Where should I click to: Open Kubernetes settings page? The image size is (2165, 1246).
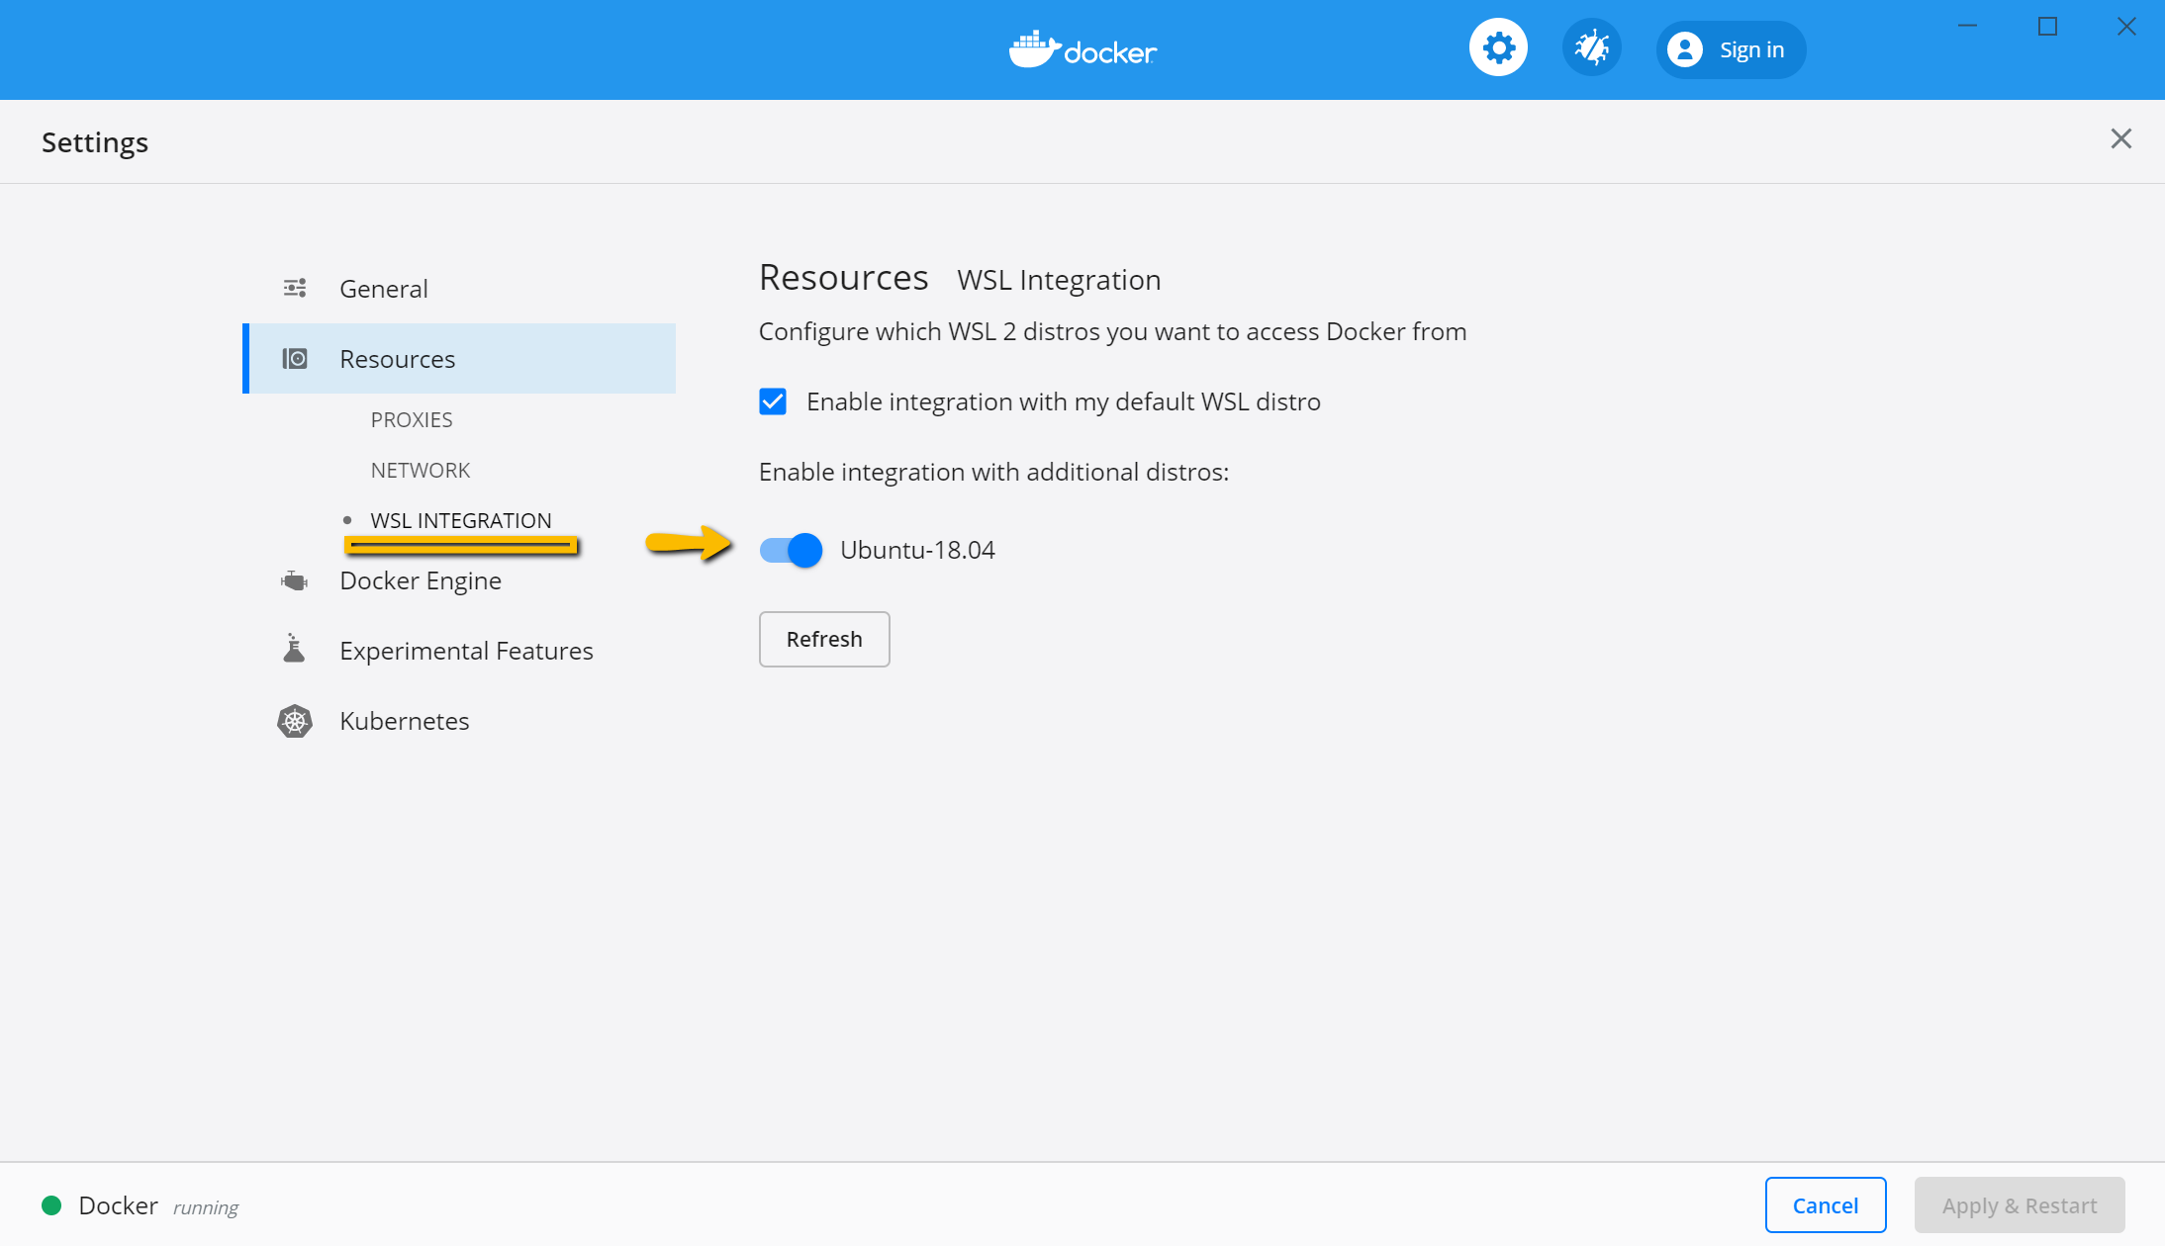point(405,721)
